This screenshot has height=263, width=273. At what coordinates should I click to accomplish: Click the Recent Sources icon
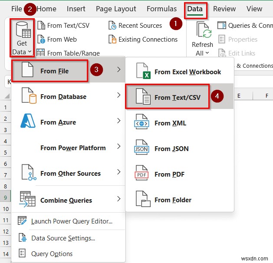click(x=112, y=26)
